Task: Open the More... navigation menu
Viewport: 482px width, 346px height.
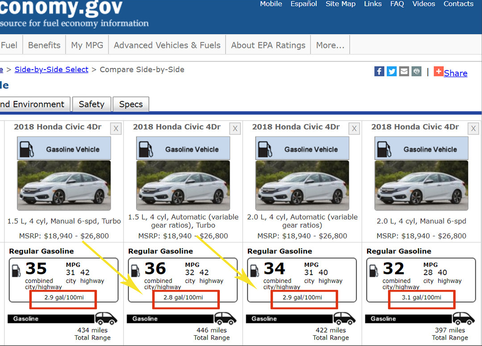Action: tap(330, 45)
